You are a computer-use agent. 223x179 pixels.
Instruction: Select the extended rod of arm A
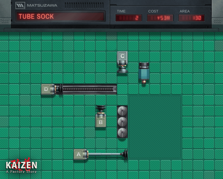point(105,154)
